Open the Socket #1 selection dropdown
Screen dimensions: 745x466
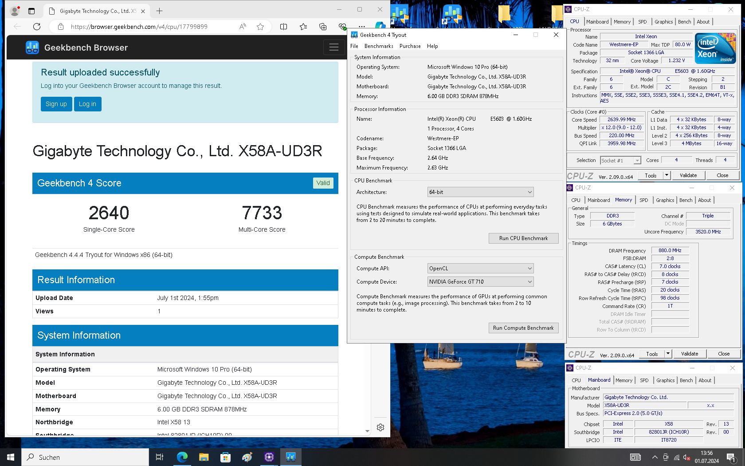[620, 161]
